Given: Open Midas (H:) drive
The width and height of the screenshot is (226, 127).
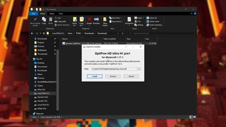Looking at the screenshot, I should click(x=42, y=109).
